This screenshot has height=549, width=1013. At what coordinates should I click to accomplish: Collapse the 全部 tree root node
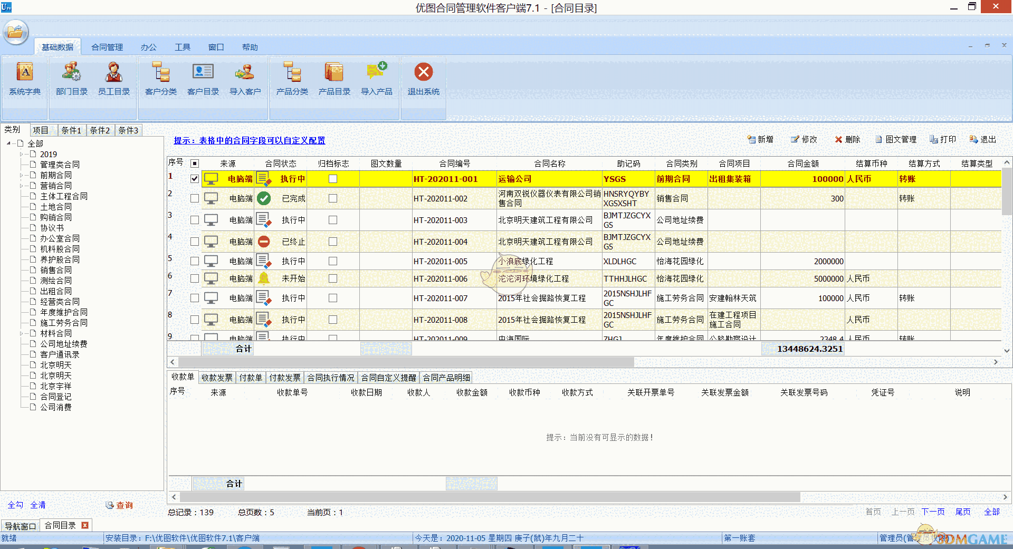coord(7,143)
